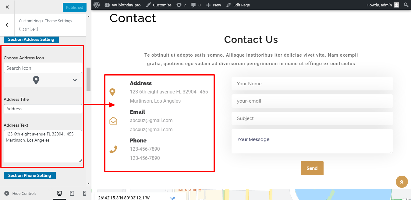
Task: Open the Howdy, admin account menu
Action: [382, 5]
